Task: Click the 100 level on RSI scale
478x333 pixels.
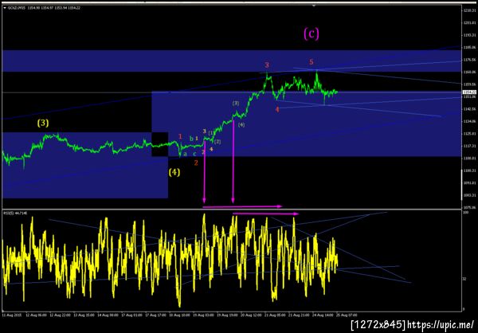Action: point(465,211)
